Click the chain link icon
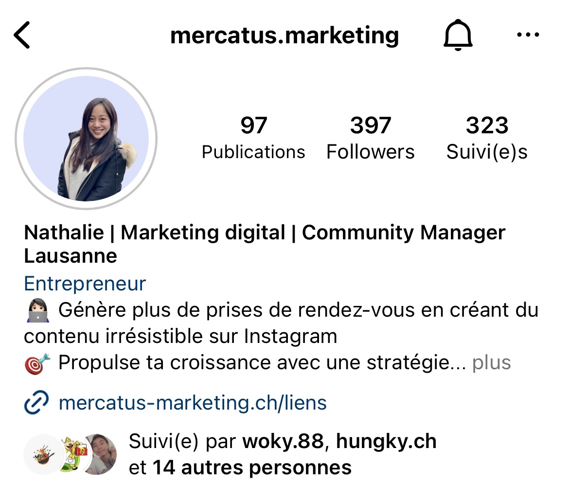Viewport: 569px width, 485px height. point(36,403)
